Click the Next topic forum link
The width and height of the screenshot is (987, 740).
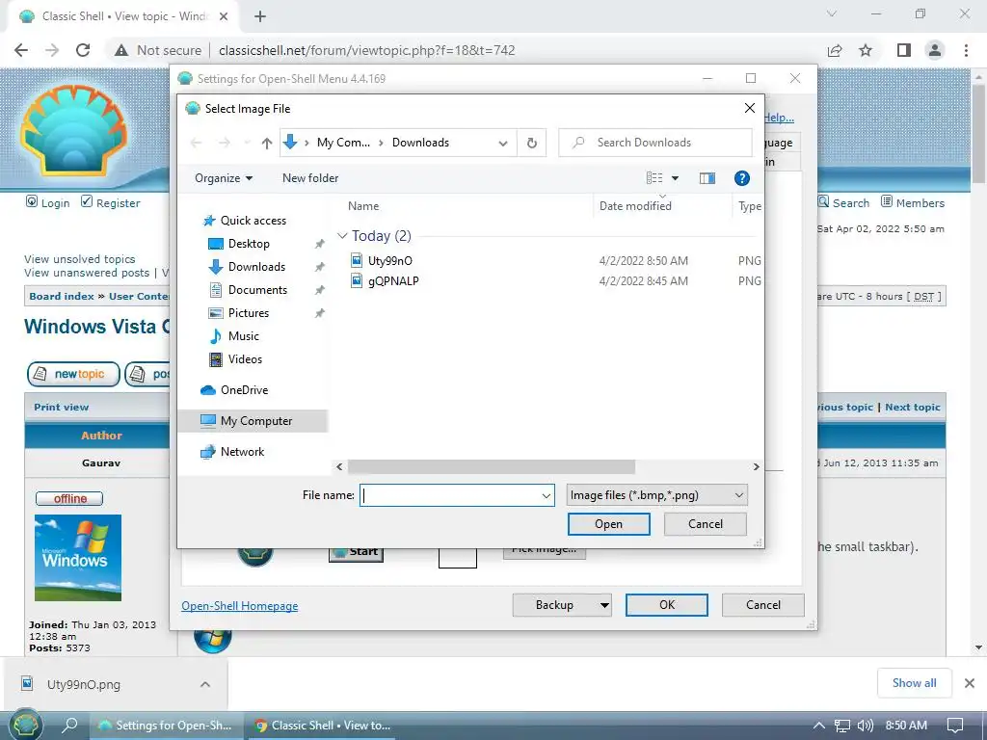913,408
